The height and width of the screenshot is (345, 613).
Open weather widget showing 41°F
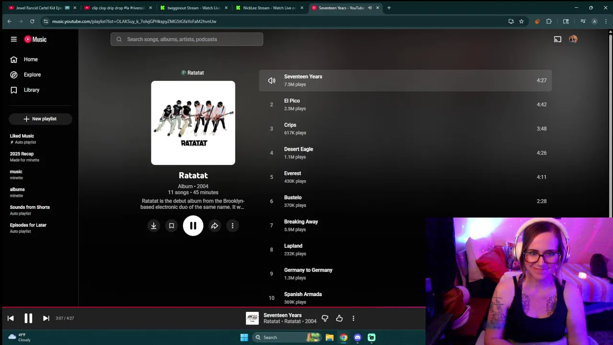click(x=20, y=337)
